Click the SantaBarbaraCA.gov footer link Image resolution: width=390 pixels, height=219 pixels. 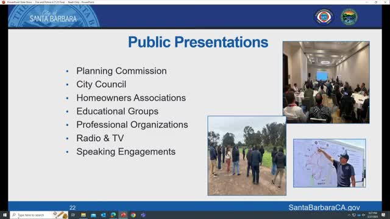pyautogui.click(x=324, y=207)
